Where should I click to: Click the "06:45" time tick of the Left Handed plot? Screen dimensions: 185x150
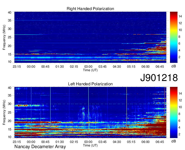(x=160, y=142)
